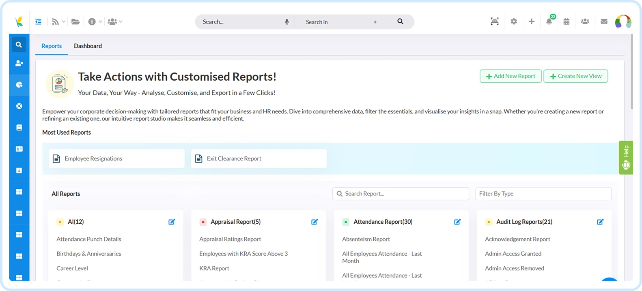Open the colorful profile avatar
Image resolution: width=642 pixels, height=291 pixels.
pyautogui.click(x=623, y=21)
